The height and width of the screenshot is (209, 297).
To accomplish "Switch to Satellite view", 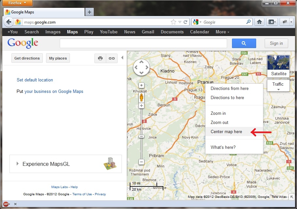I will coord(278,65).
